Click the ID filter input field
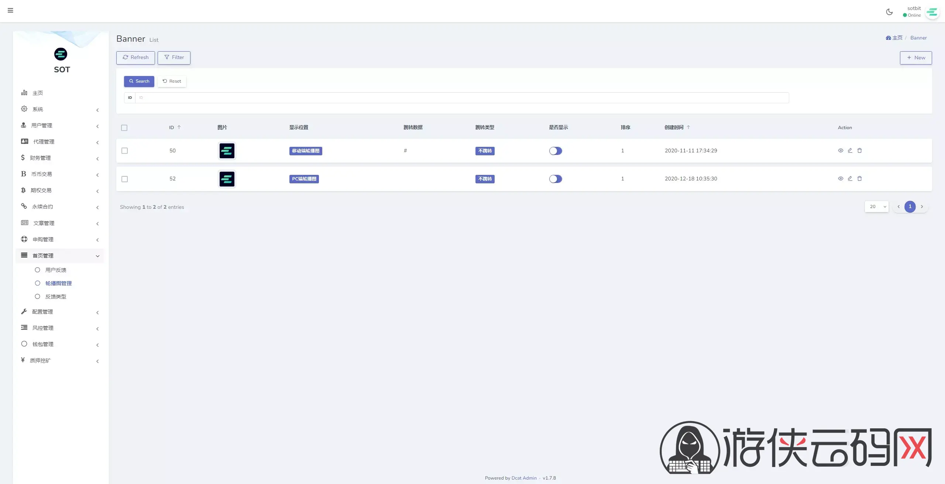Image resolution: width=945 pixels, height=484 pixels. tap(461, 98)
